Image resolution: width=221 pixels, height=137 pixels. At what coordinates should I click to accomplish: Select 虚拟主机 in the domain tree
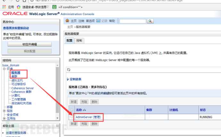pyautogui.click(x=17, y=80)
